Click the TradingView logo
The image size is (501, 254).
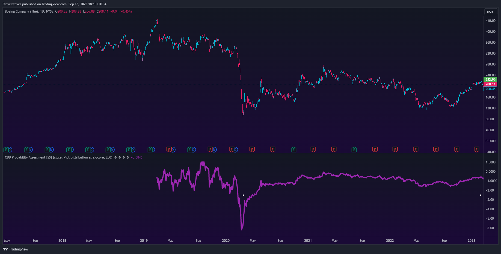(16, 249)
